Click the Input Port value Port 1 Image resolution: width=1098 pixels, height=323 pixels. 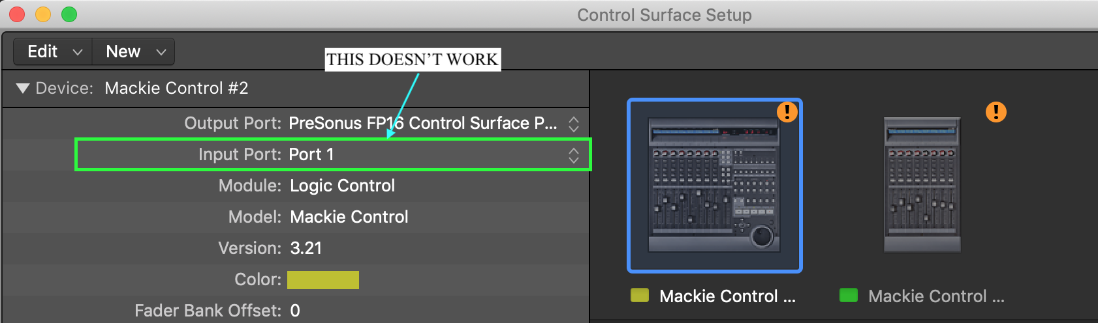tap(311, 155)
